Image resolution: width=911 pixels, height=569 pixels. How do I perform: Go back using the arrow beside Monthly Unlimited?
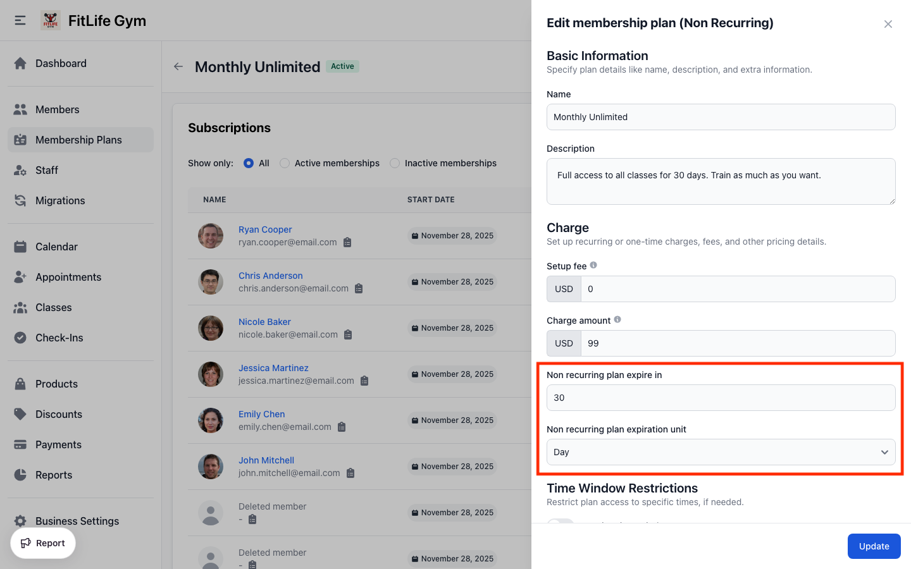(x=178, y=66)
